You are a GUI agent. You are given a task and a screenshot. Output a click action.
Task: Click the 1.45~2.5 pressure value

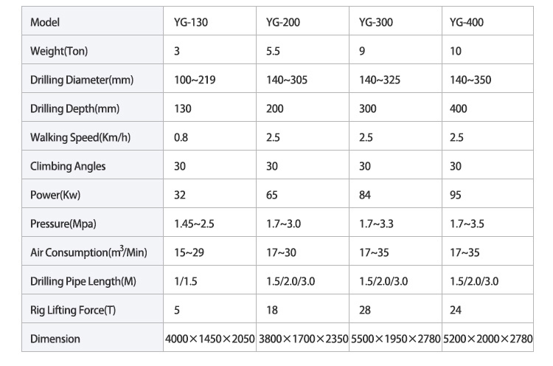click(195, 224)
